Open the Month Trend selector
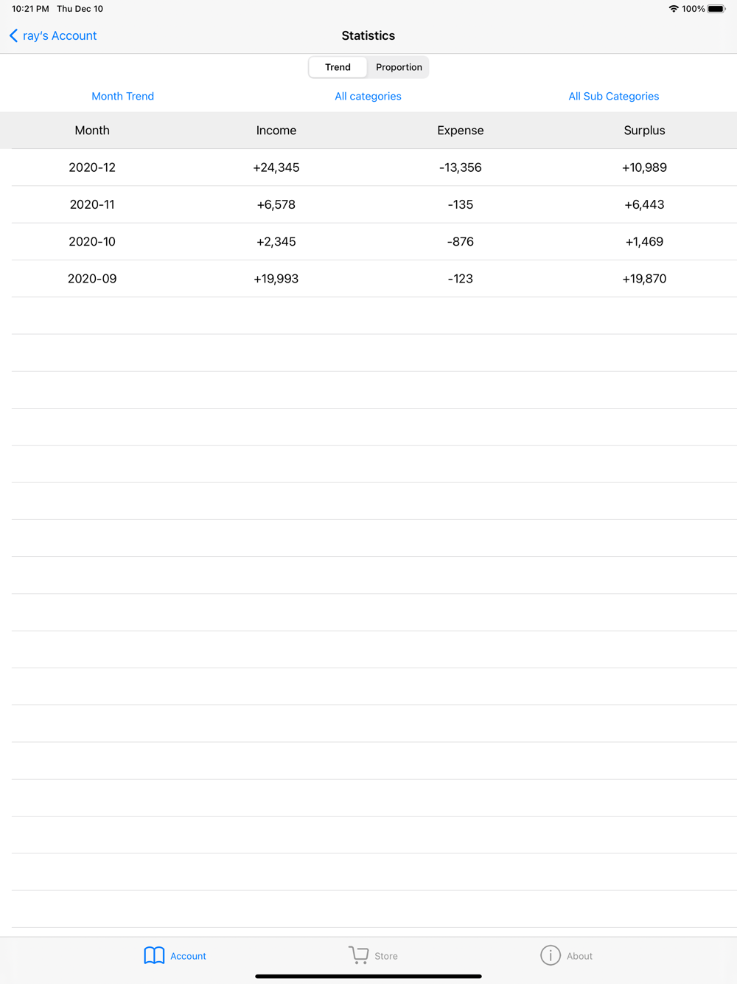This screenshot has height=984, width=737. pos(122,96)
